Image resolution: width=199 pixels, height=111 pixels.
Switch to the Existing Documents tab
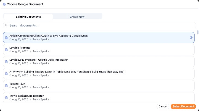pyautogui.click(x=28, y=17)
